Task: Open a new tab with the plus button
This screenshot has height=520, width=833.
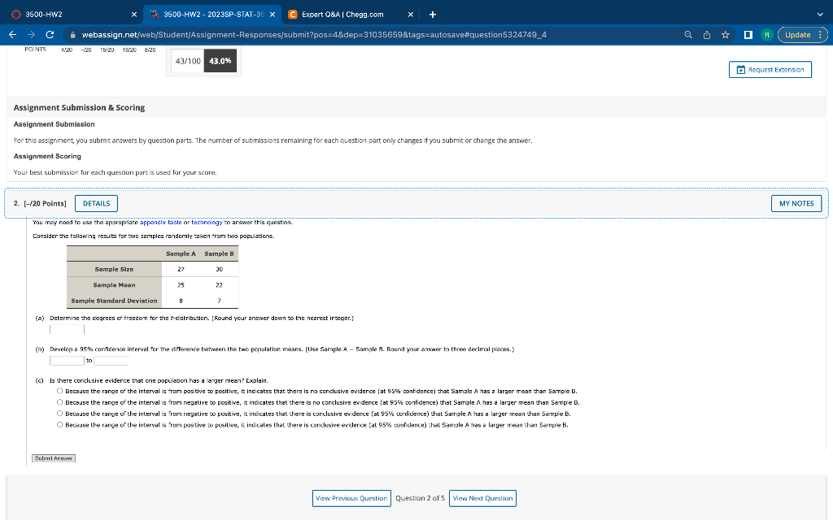Action: point(432,14)
